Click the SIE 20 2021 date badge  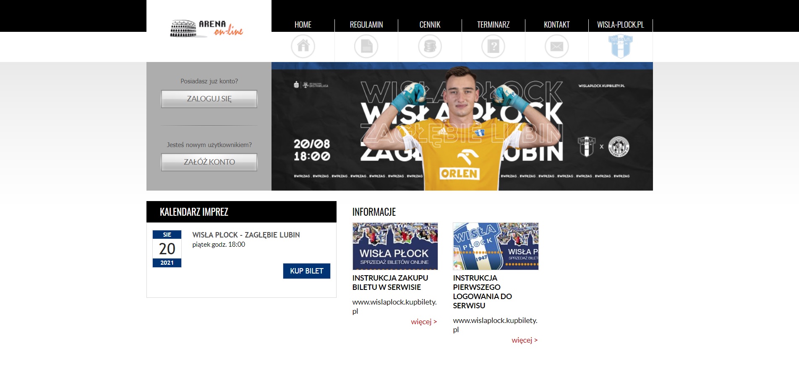click(x=167, y=249)
